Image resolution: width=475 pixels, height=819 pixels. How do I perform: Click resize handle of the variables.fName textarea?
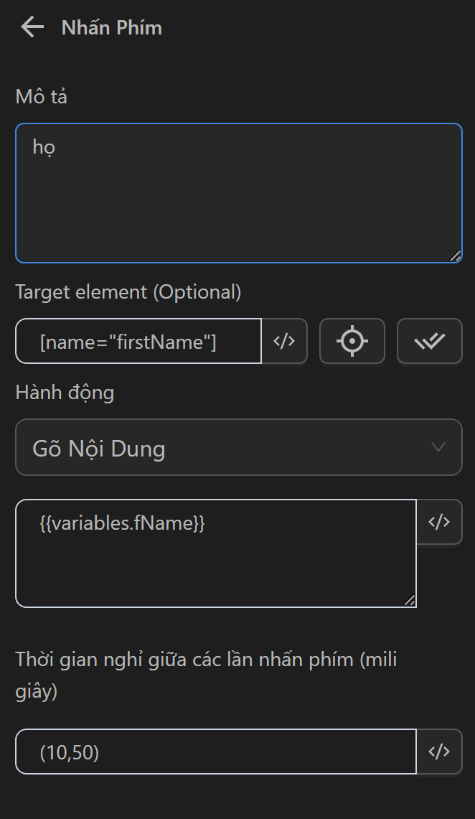coord(409,600)
